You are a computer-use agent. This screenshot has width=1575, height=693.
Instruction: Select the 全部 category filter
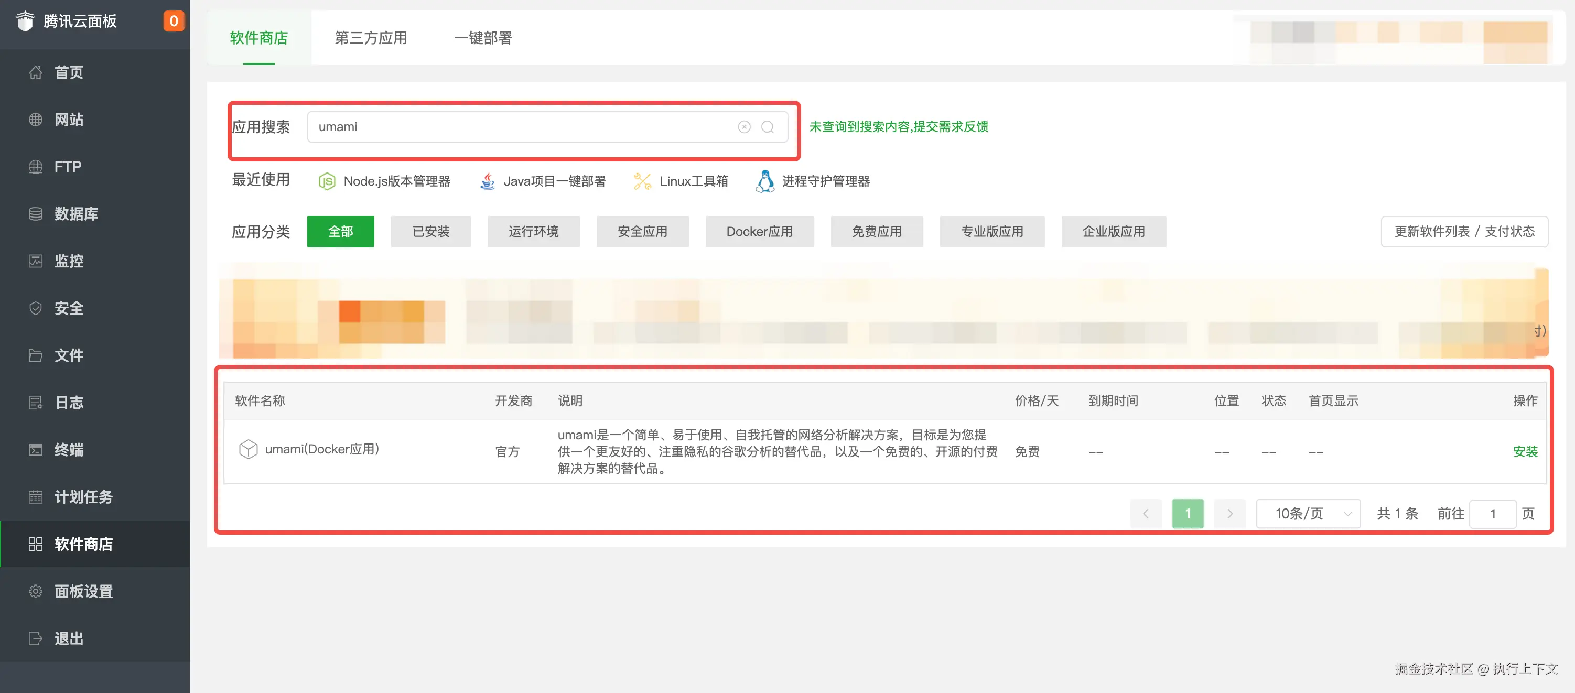[341, 232]
